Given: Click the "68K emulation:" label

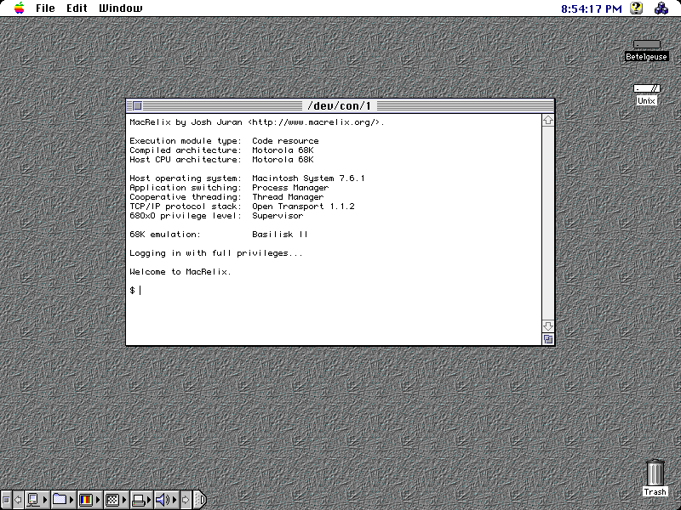Looking at the screenshot, I should 165,235.
